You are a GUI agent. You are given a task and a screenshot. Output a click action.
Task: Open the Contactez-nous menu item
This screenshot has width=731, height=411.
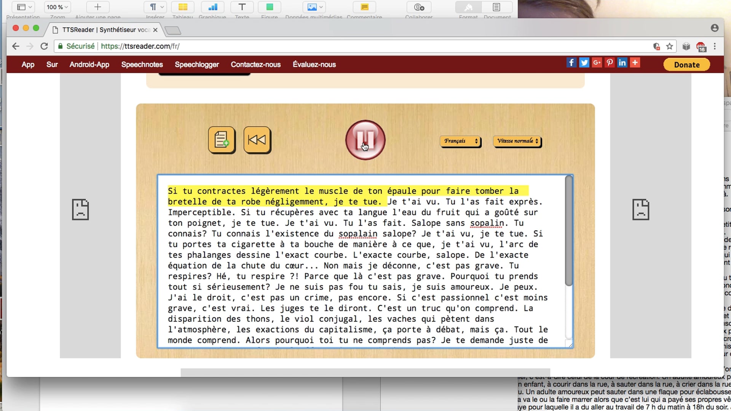point(255,65)
